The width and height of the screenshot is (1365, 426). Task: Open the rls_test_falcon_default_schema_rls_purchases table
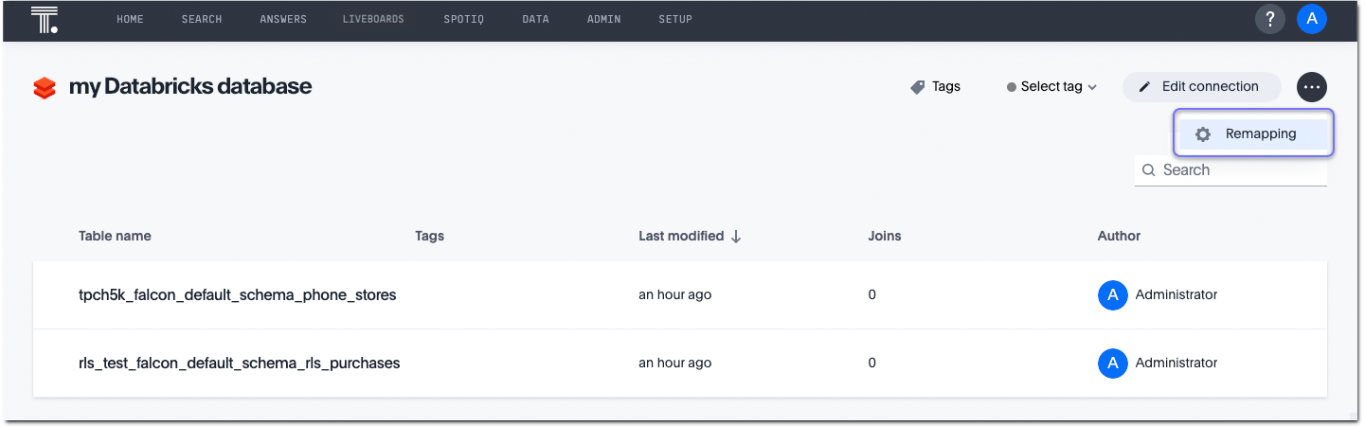(x=239, y=364)
